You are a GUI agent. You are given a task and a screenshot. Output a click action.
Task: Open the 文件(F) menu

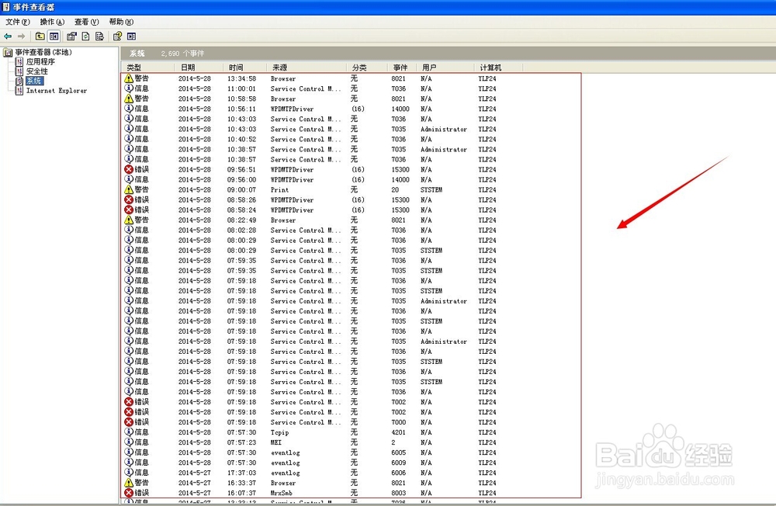(x=18, y=22)
